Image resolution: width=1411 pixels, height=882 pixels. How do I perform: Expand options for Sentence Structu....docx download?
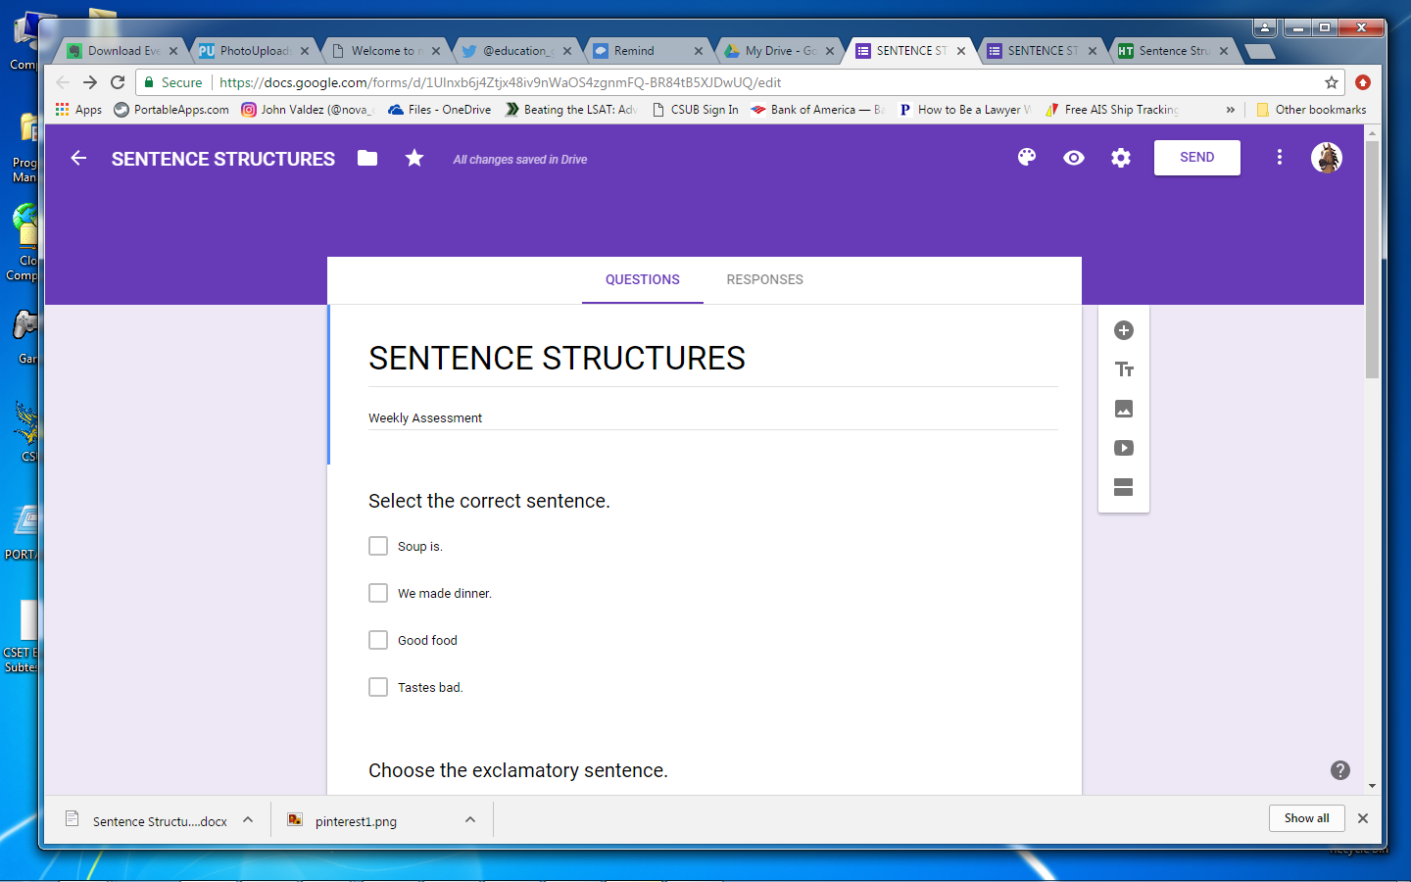point(248,820)
